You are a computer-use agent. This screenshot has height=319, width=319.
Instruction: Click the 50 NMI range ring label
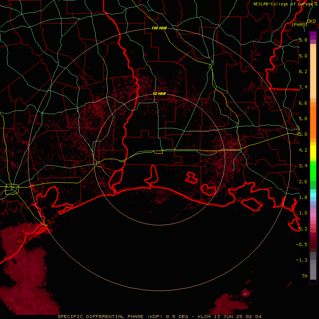(x=159, y=94)
